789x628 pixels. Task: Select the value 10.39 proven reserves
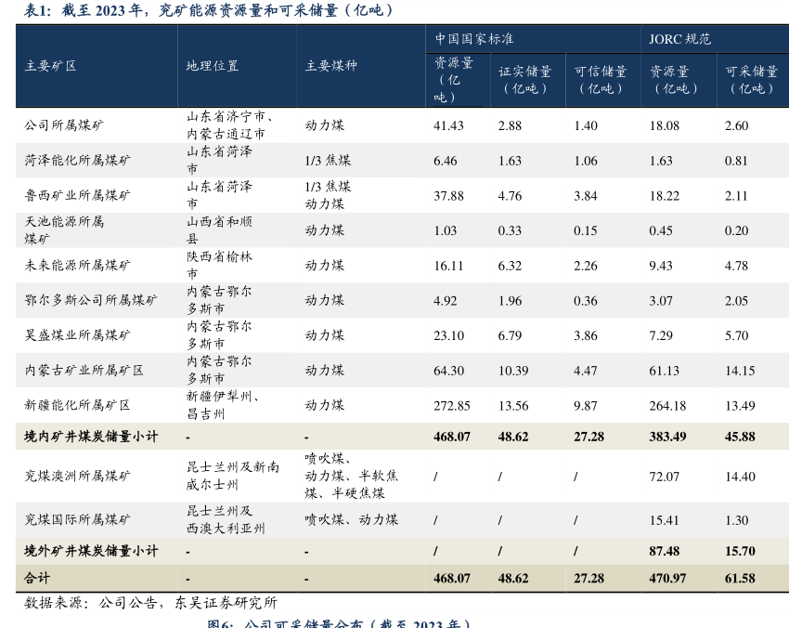coord(512,371)
